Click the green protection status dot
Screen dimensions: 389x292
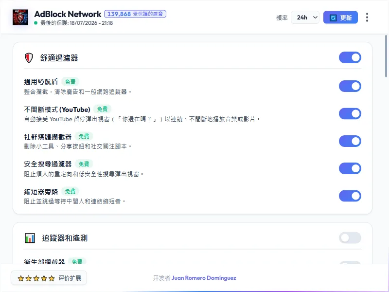[35, 23]
